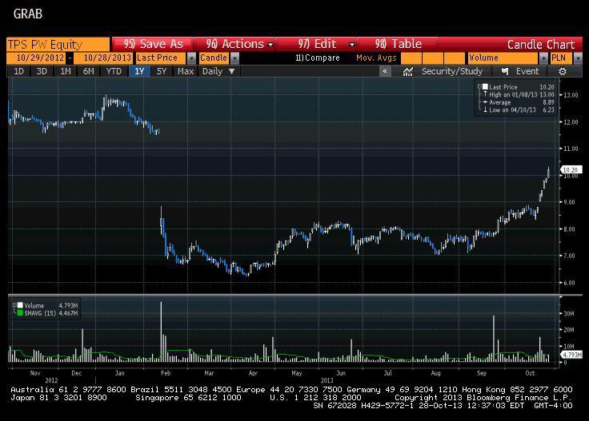
Task: Click the Security/Study label
Action: click(452, 71)
